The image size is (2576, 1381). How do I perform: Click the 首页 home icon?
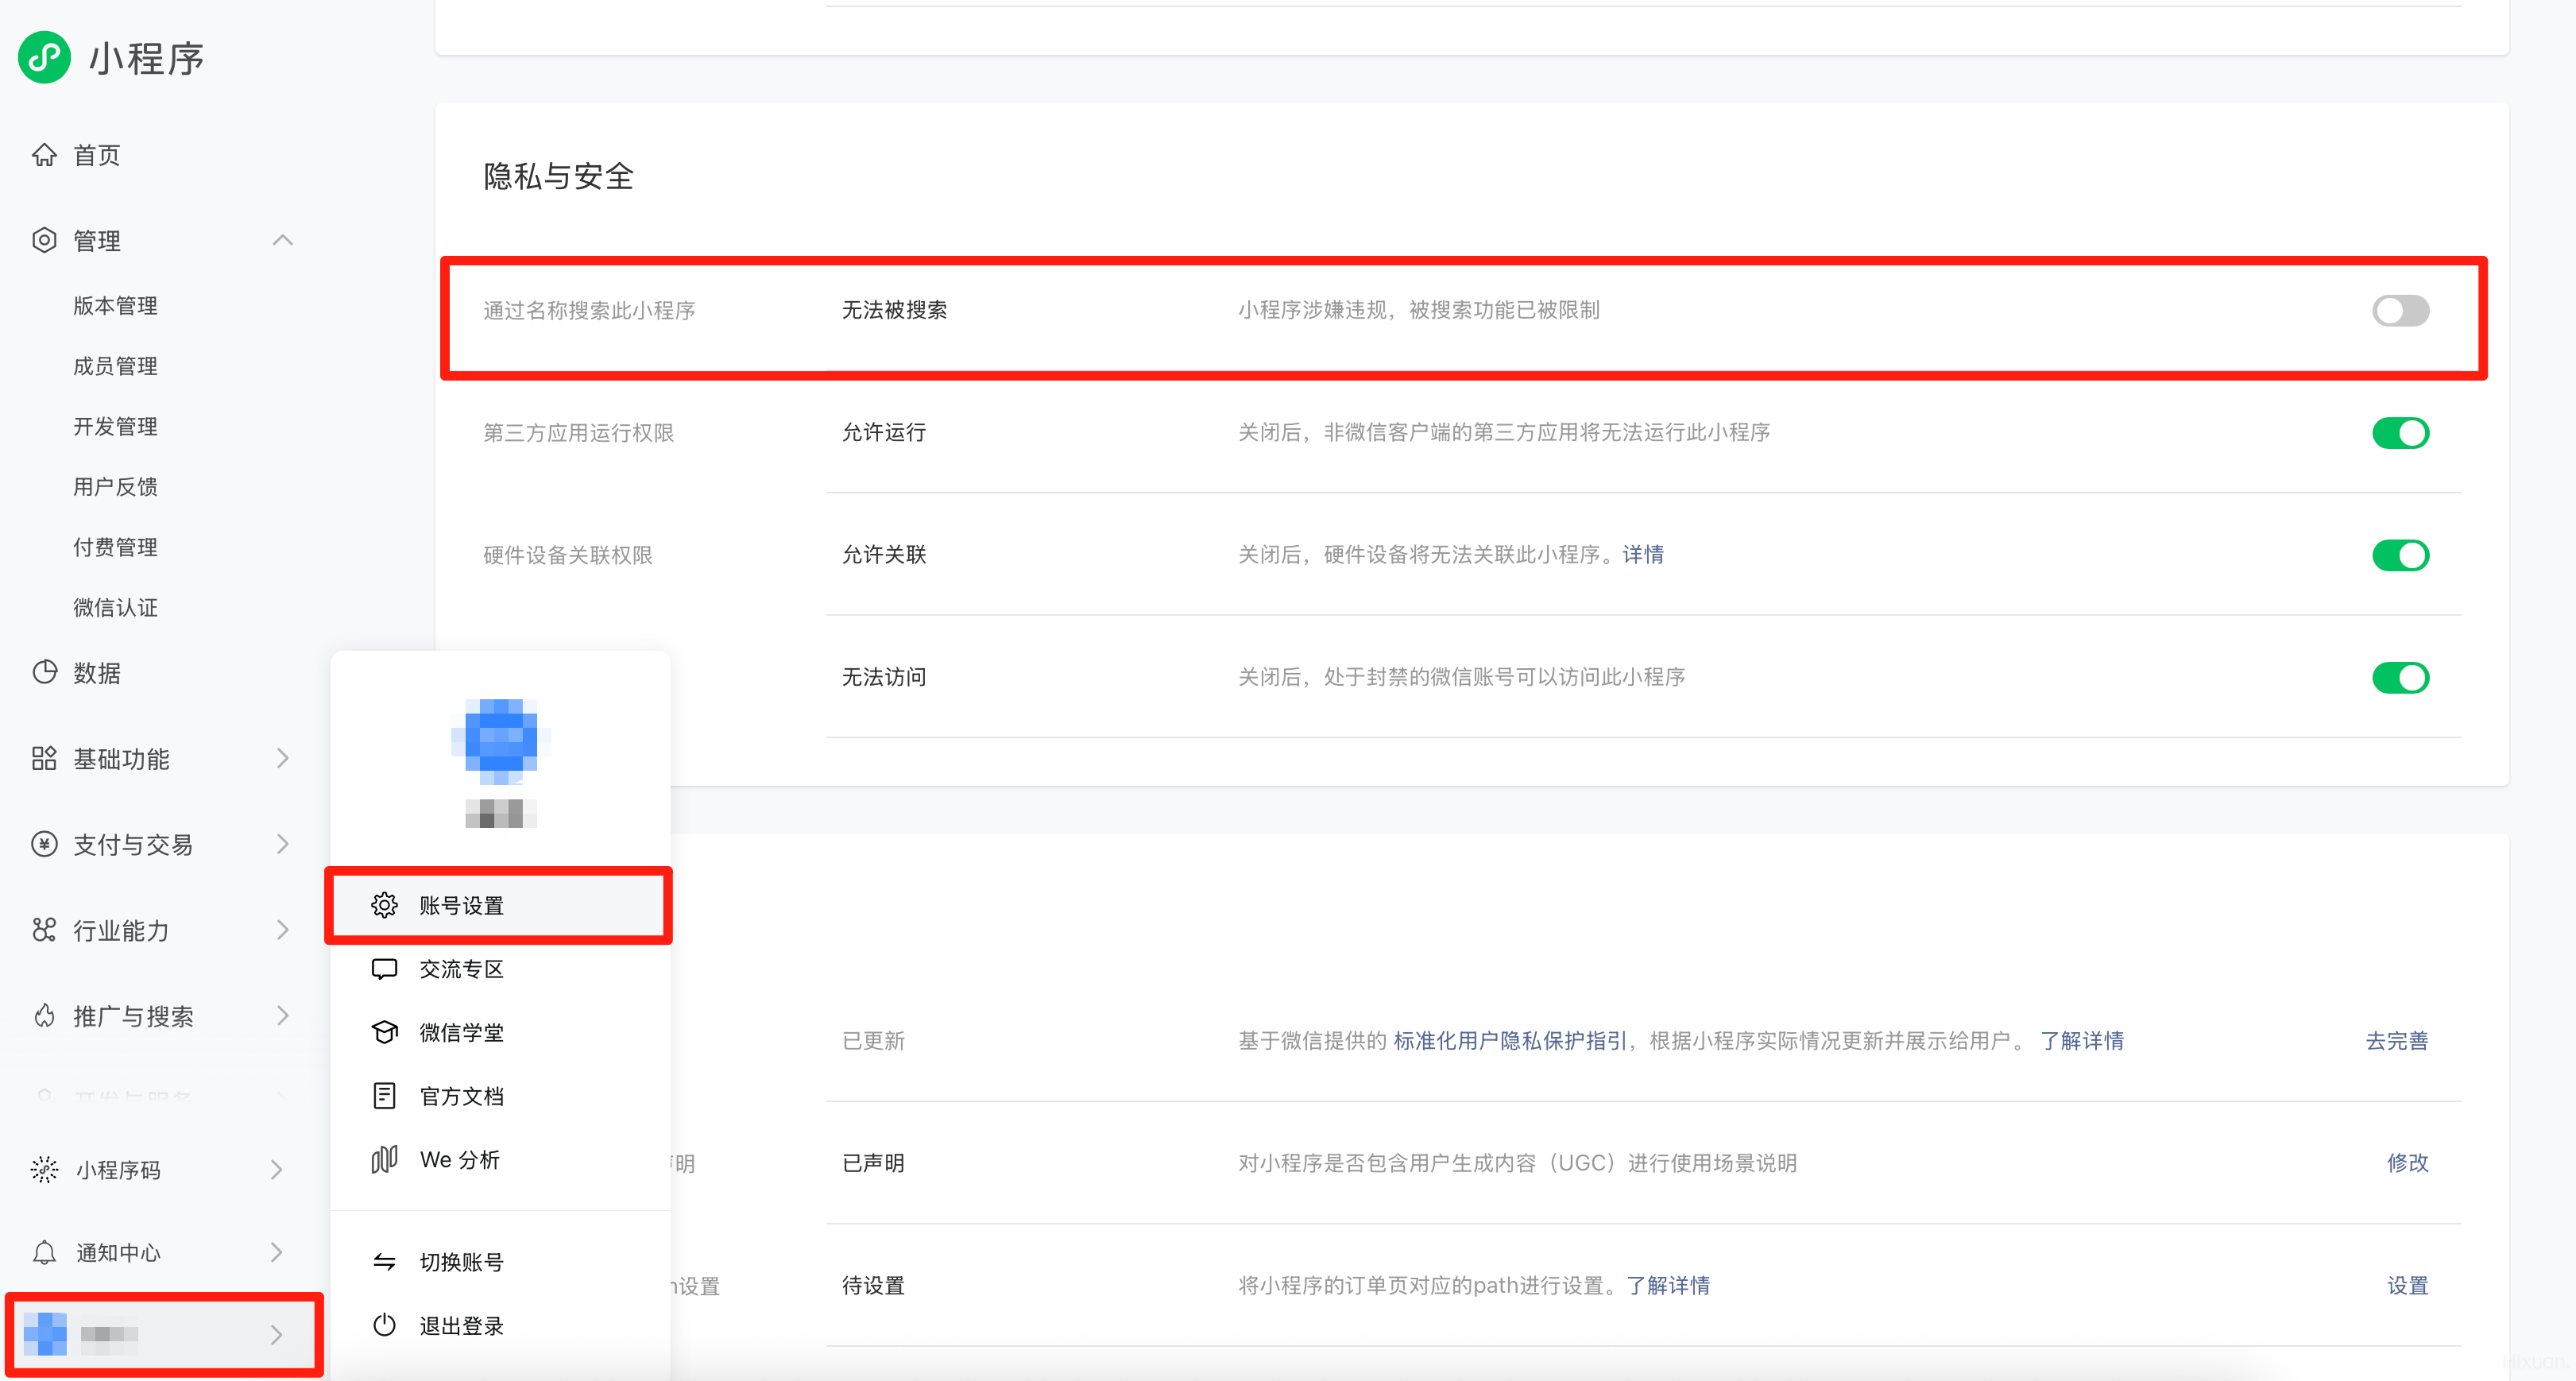point(44,155)
